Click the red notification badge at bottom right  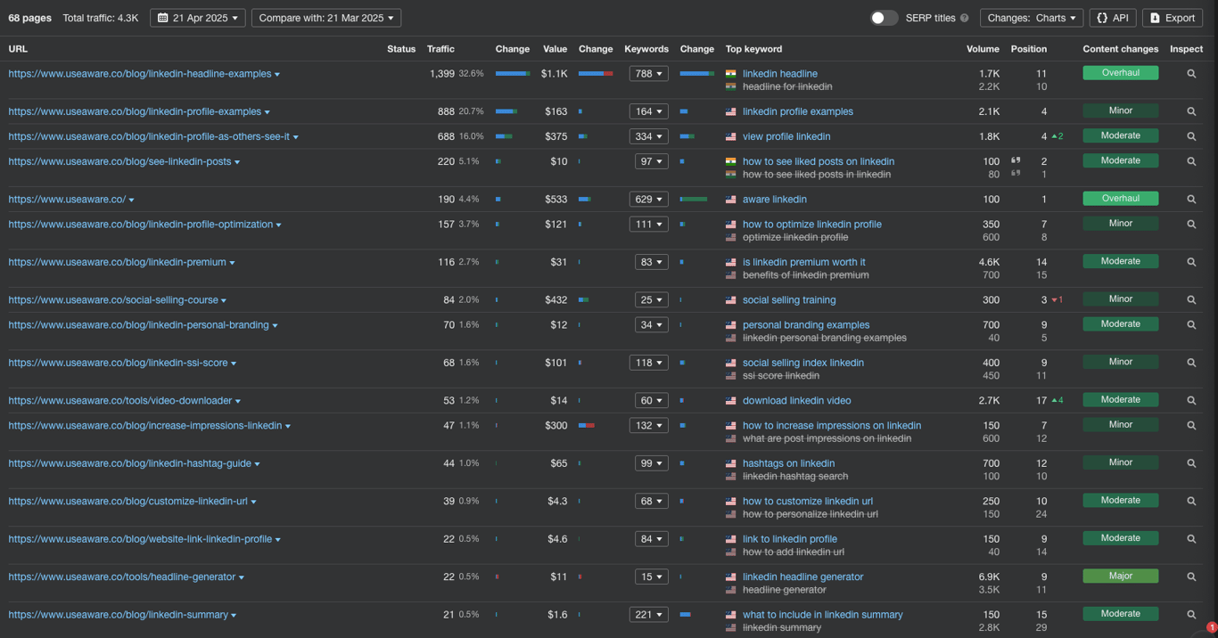click(1211, 628)
